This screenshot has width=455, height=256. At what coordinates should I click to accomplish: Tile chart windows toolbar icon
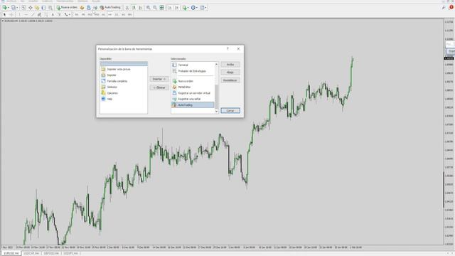(161, 8)
